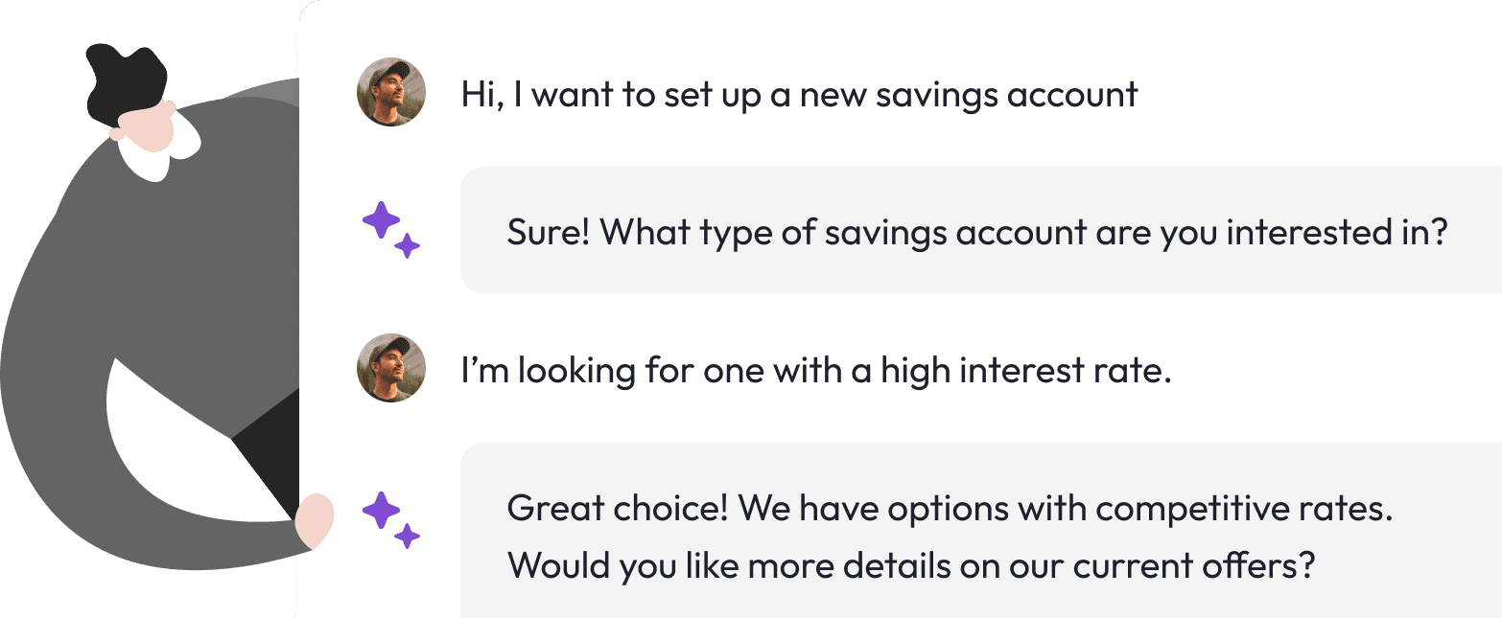Click the purple sparkle icon beside "Great choice!"
This screenshot has height=618, width=1502.
pos(391,520)
